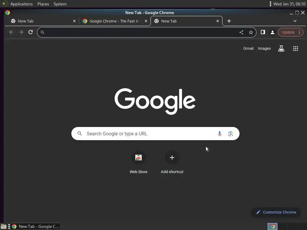This screenshot has height=230, width=307.
Task: Click the pencil icon in Customize Chrome
Action: tap(258, 212)
